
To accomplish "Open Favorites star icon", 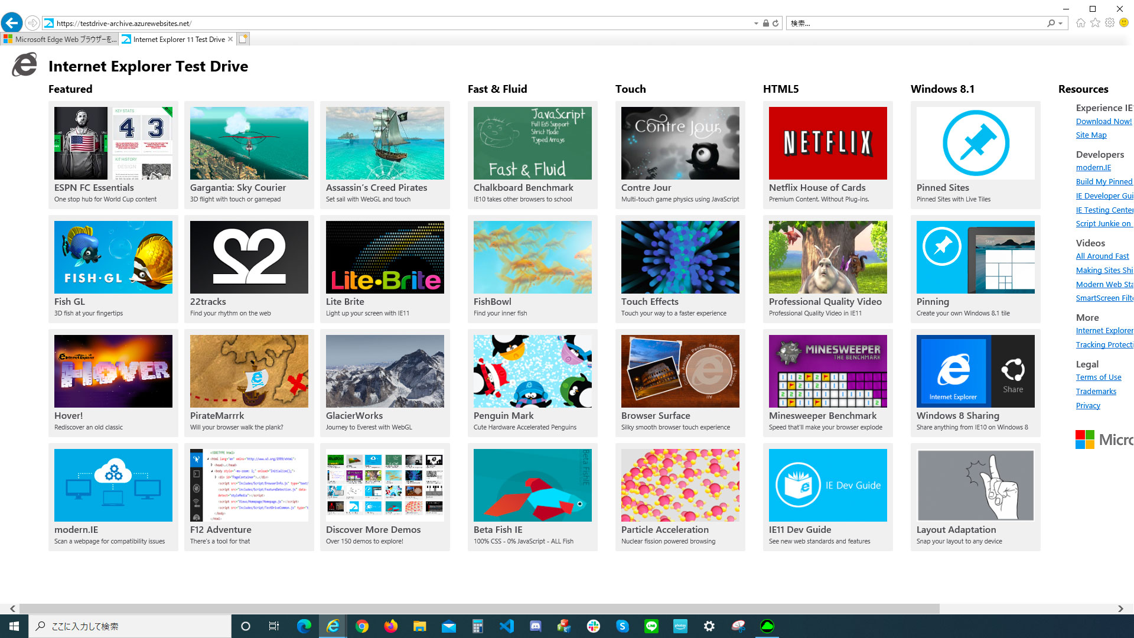I will [1095, 23].
